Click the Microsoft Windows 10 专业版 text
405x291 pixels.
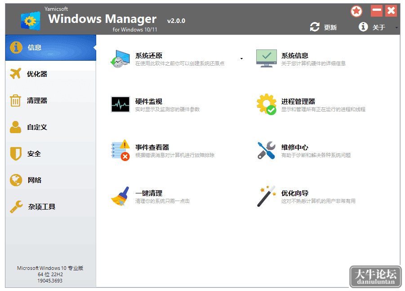[x=50, y=268]
